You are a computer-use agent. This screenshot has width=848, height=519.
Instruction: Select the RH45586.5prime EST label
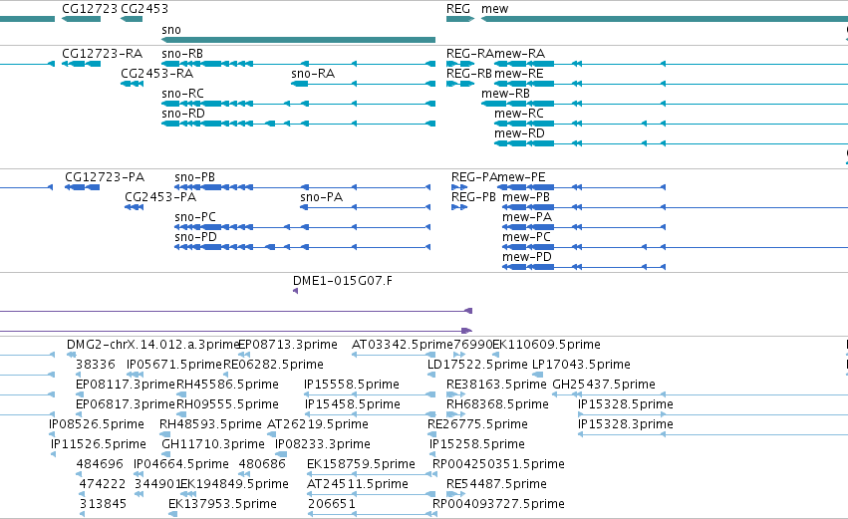click(227, 385)
